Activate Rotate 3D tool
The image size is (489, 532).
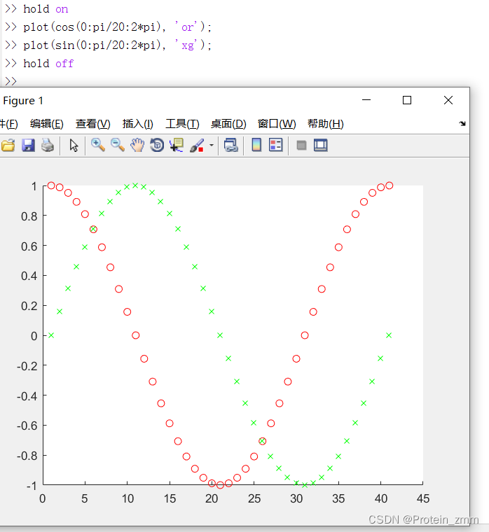point(157,145)
